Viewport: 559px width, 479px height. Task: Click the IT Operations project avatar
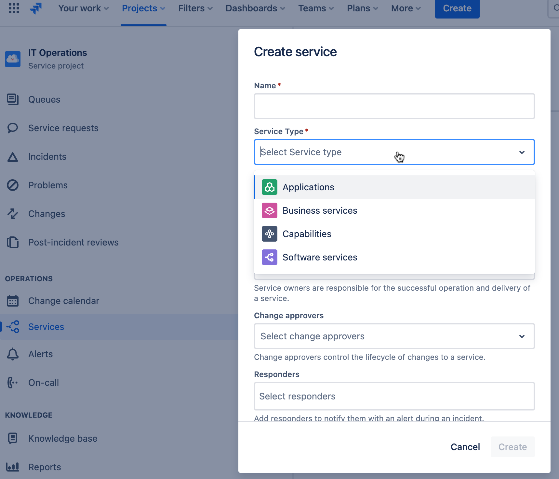click(x=13, y=59)
